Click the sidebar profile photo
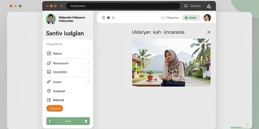The image size is (259, 129). (51, 19)
